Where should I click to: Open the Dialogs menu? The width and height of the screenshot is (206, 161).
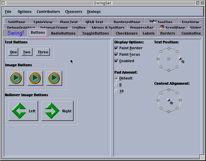pos(94,12)
